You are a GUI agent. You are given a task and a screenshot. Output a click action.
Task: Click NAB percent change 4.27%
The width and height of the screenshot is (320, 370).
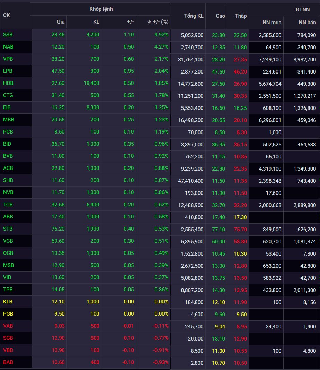pos(161,47)
